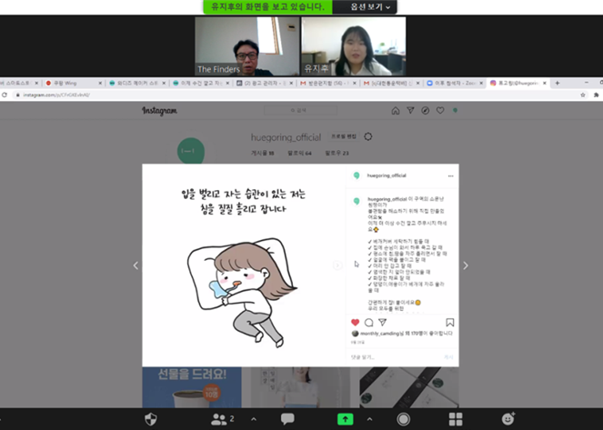Open Instagram direct messages icon

click(x=410, y=111)
